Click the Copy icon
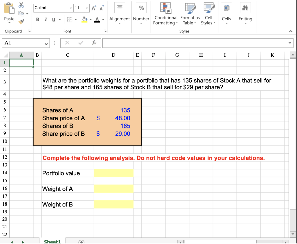 (x=21, y=13)
